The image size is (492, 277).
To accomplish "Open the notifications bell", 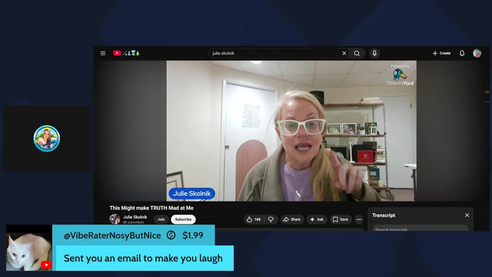I will (462, 53).
